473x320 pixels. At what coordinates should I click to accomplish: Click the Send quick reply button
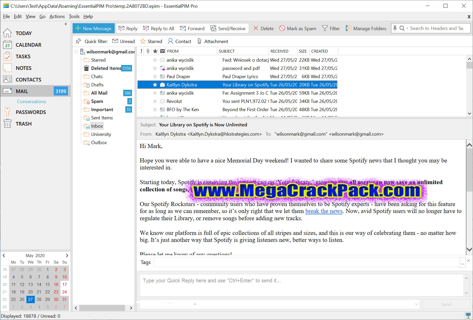[446, 304]
